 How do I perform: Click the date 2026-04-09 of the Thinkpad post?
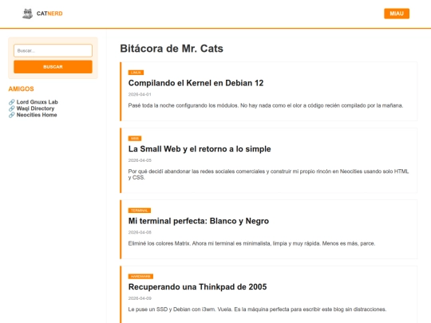(140, 298)
